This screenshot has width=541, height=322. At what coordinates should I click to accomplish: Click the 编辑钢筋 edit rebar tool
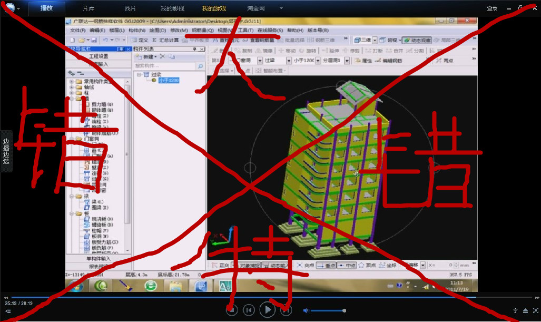[389, 61]
